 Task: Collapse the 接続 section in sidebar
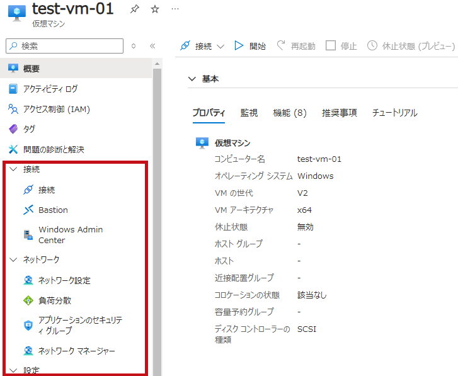click(x=13, y=169)
